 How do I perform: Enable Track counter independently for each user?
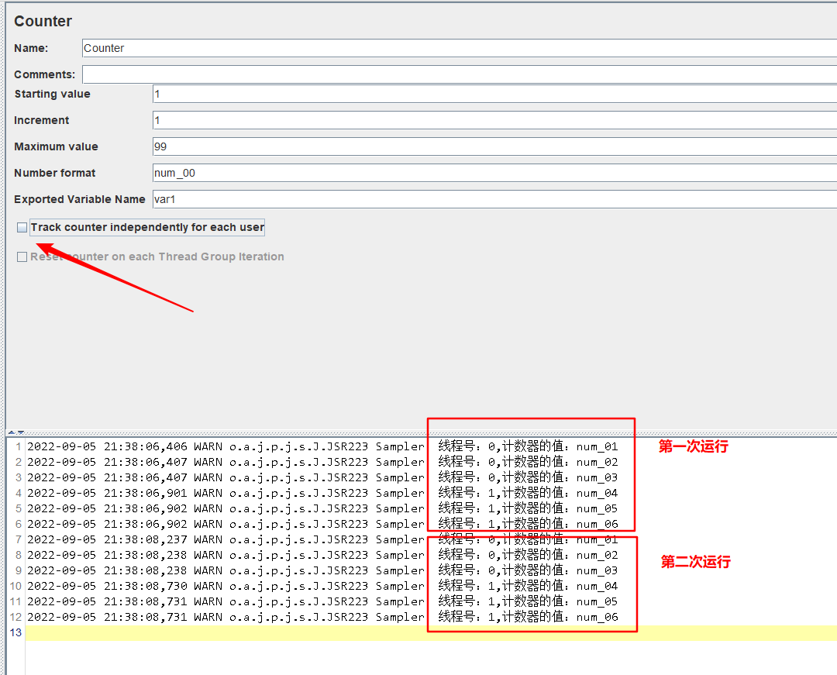(x=22, y=227)
